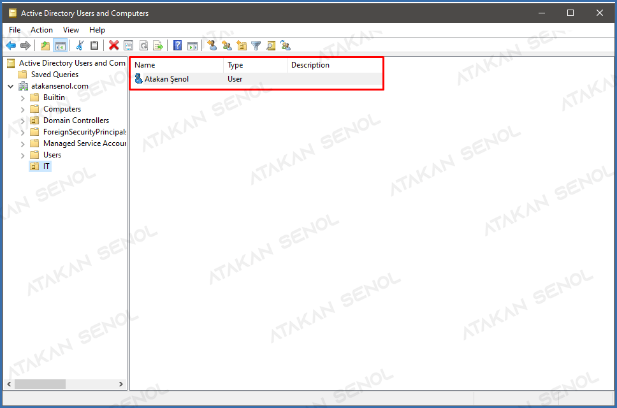Select the Users tree item
The width and height of the screenshot is (617, 408).
tap(52, 155)
